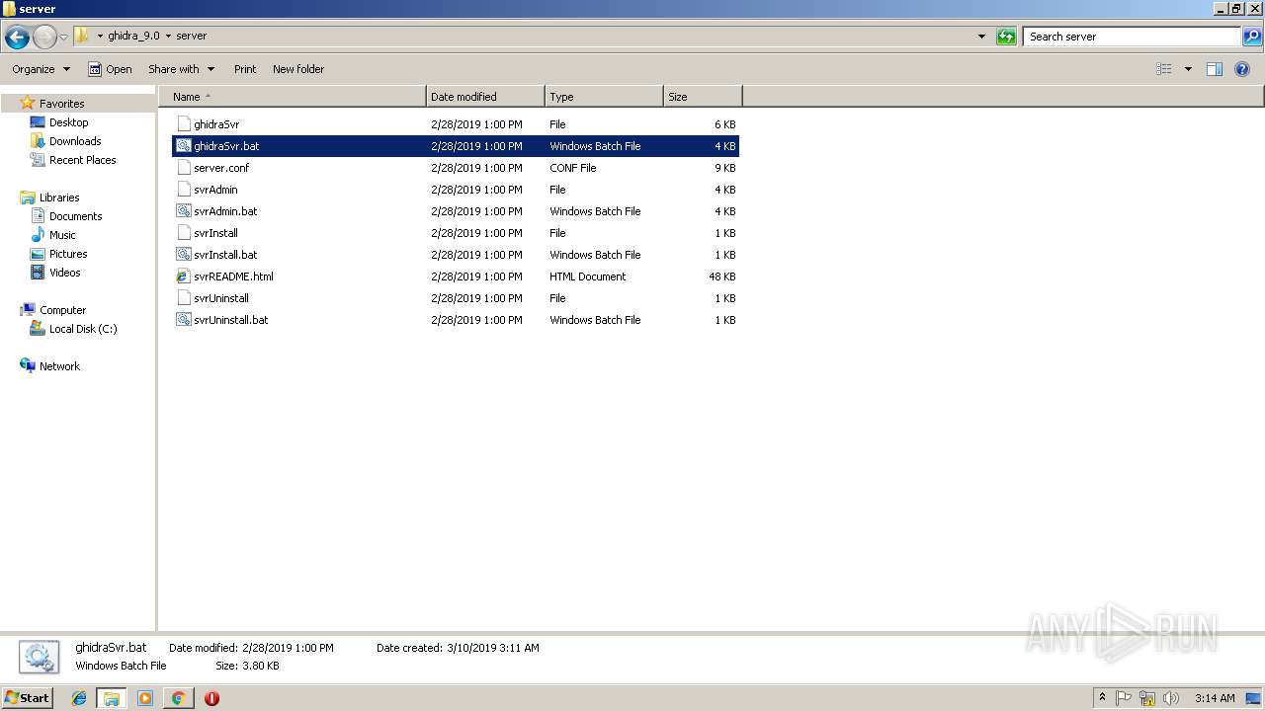Click the Action Center flag tray icon
Image resolution: width=1265 pixels, height=711 pixels.
click(x=1124, y=698)
